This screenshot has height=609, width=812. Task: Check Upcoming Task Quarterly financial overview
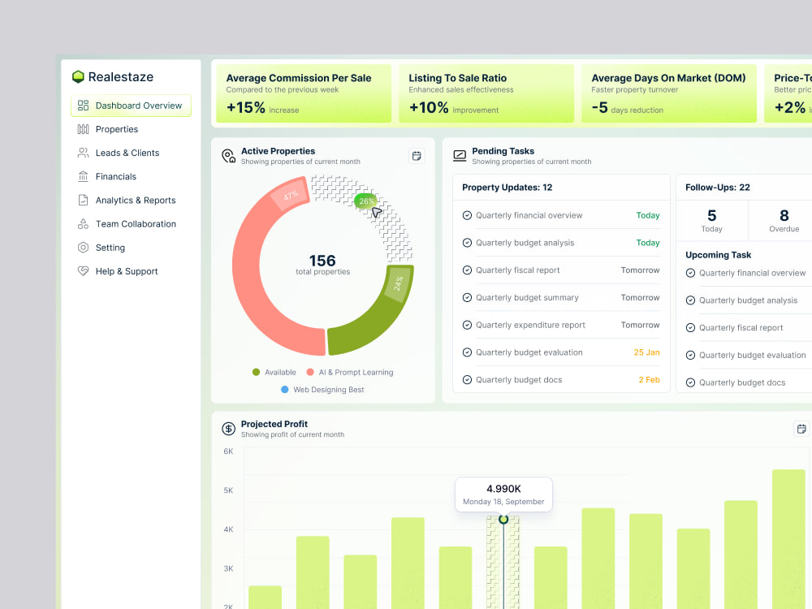(690, 273)
